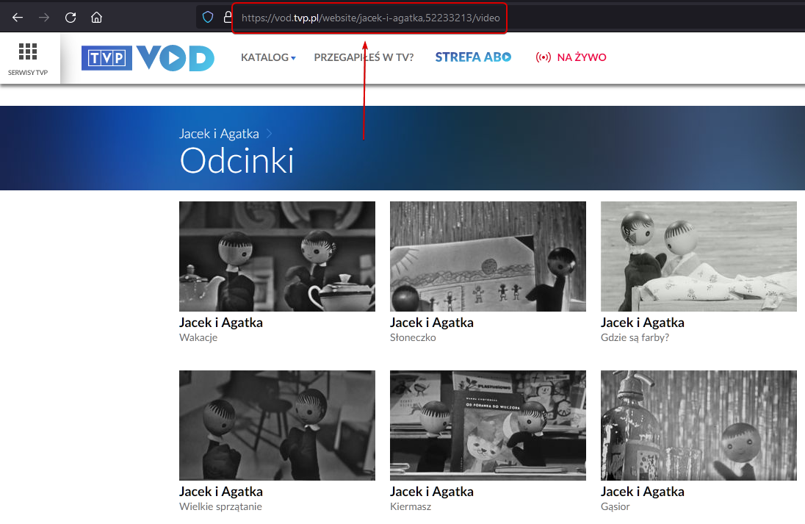Screen dimensions: 805x524
Task: Click the Jacek i Agatka title above Gdzie są farby?
Action: [642, 323]
